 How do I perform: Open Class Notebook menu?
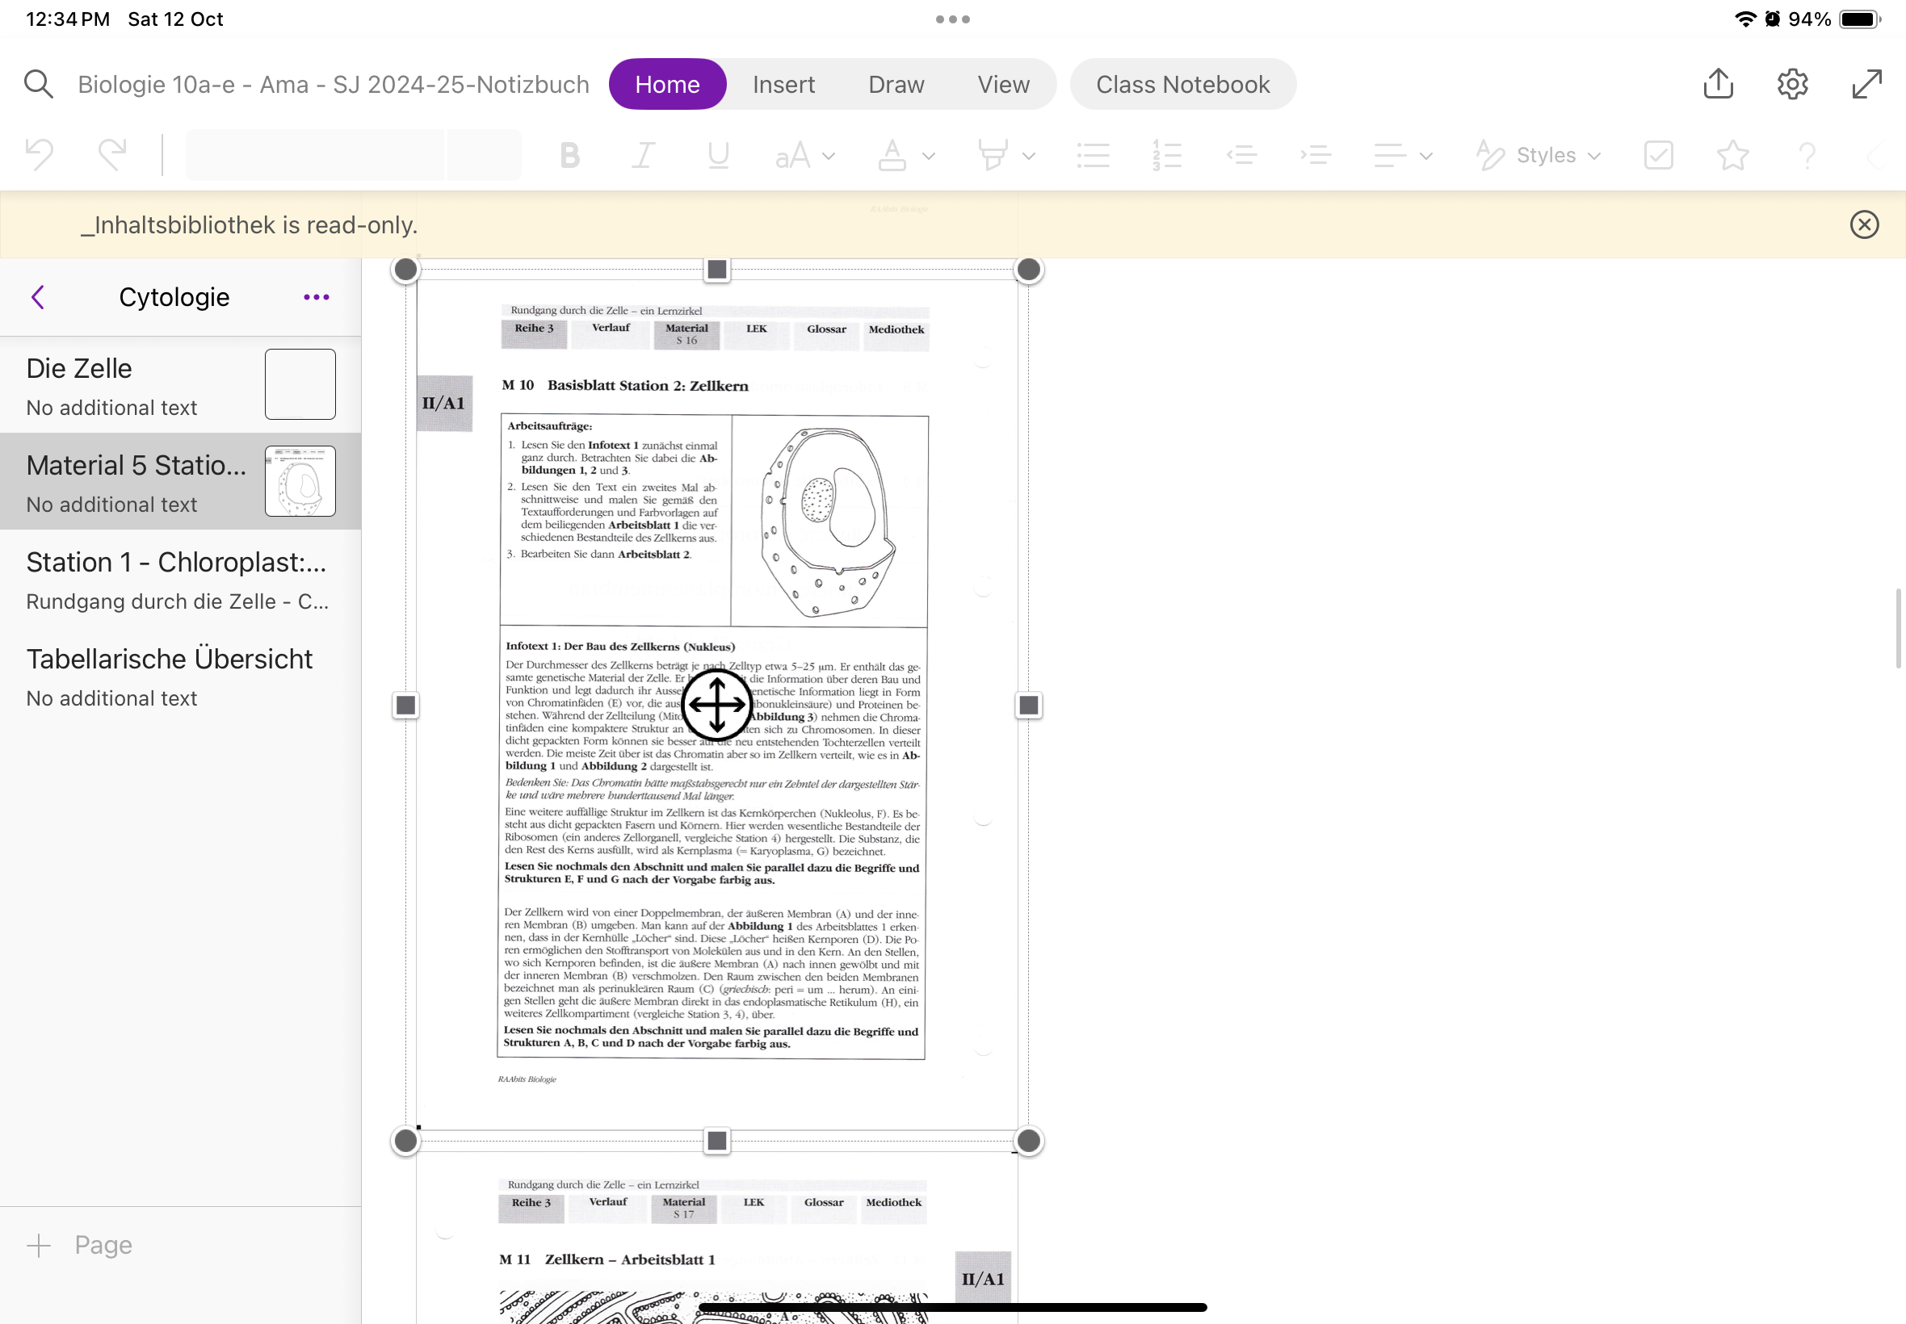coord(1183,84)
